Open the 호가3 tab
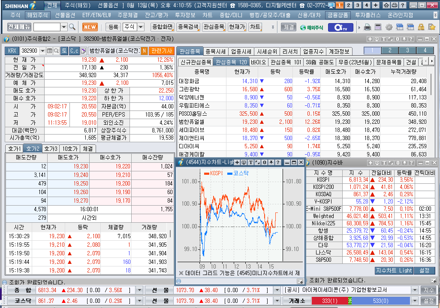 (51, 149)
